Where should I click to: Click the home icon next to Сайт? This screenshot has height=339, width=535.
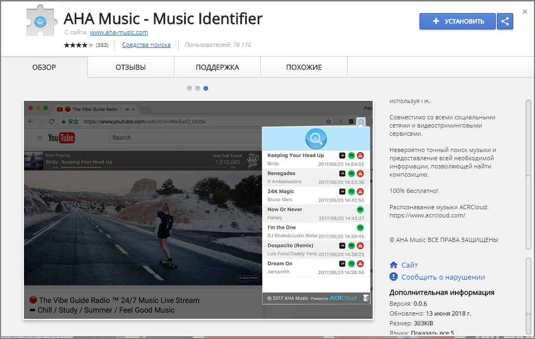[x=393, y=265]
